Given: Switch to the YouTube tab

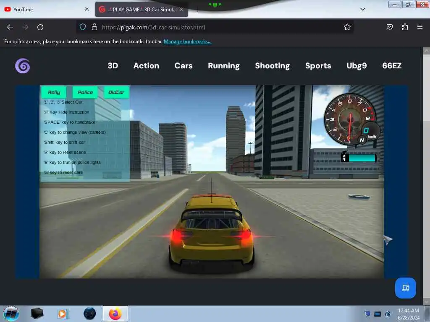Looking at the screenshot, I should coord(47,9).
